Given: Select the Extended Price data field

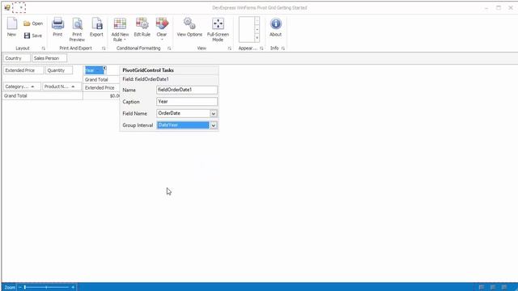Looking at the screenshot, I should pos(23,70).
